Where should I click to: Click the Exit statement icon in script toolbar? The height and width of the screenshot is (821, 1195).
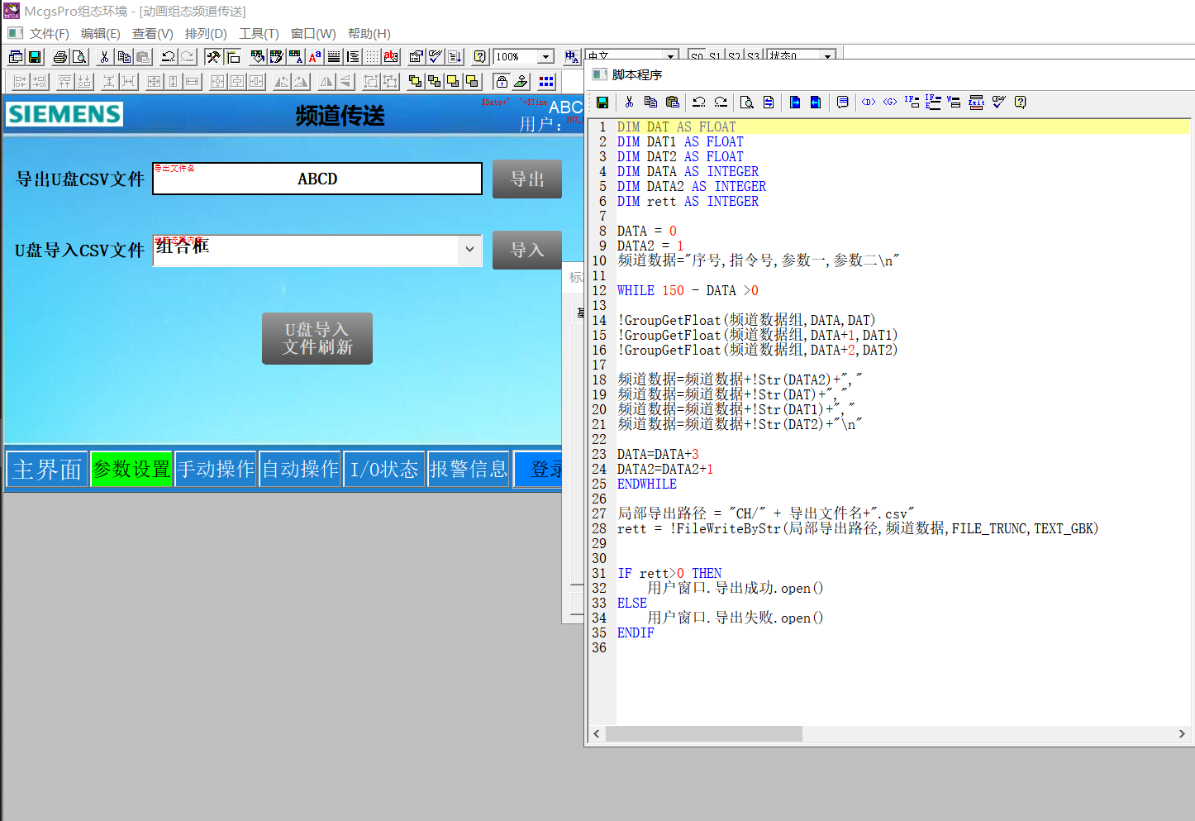(976, 103)
